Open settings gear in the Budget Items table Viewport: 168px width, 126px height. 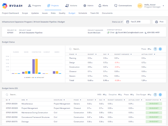pos(160,95)
